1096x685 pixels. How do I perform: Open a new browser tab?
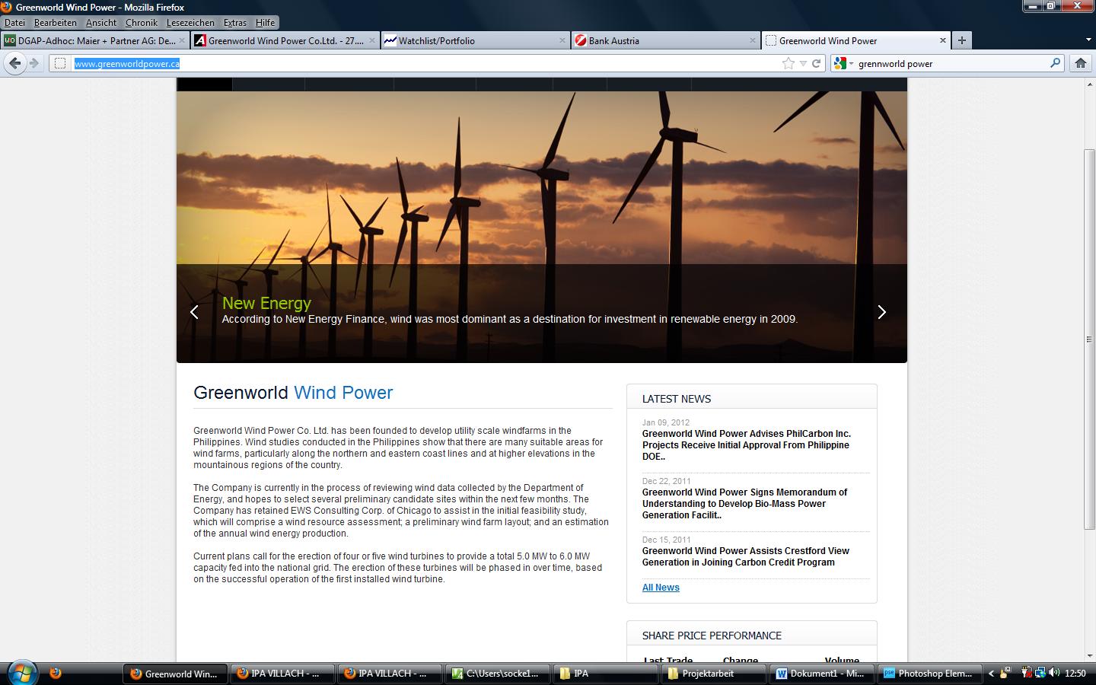961,40
